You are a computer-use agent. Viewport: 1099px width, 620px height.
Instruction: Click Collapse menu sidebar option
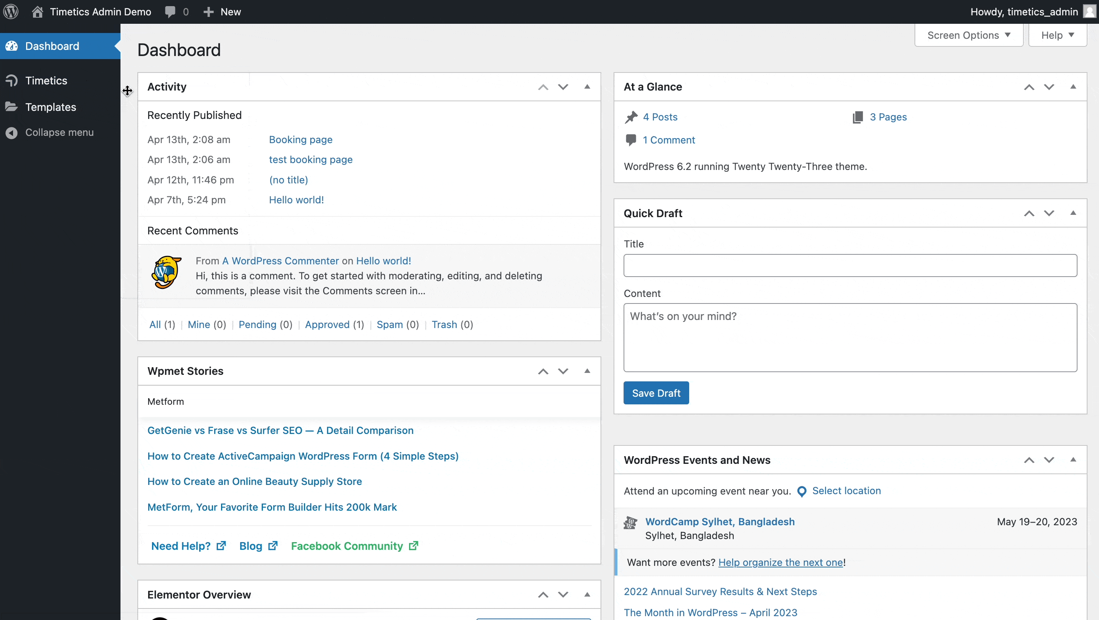59,132
